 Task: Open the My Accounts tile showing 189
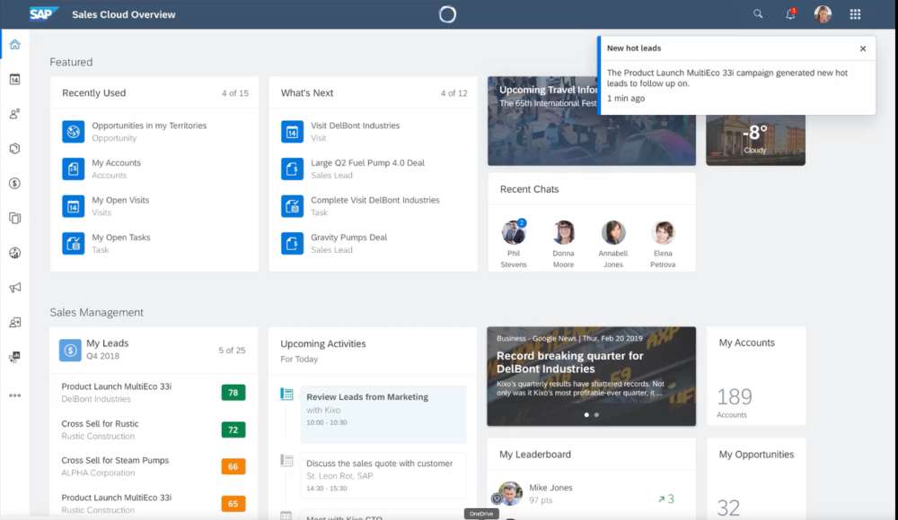tap(756, 376)
